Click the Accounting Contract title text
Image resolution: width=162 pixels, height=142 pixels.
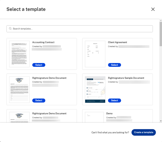[x=43, y=42]
